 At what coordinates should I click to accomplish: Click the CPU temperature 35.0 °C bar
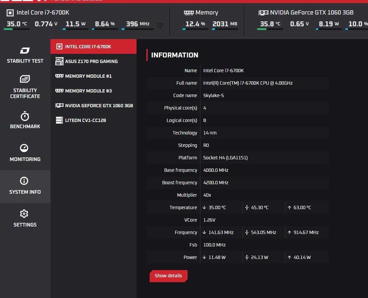tap(17, 29)
